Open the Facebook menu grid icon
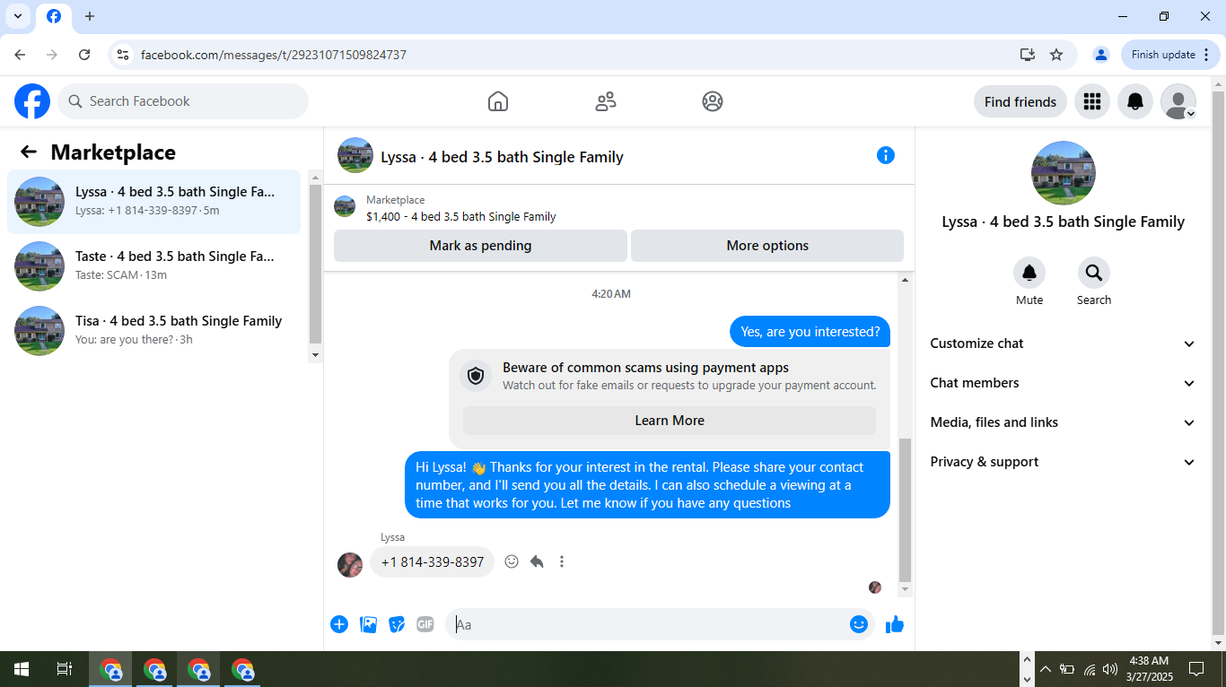The image size is (1226, 687). (x=1092, y=101)
